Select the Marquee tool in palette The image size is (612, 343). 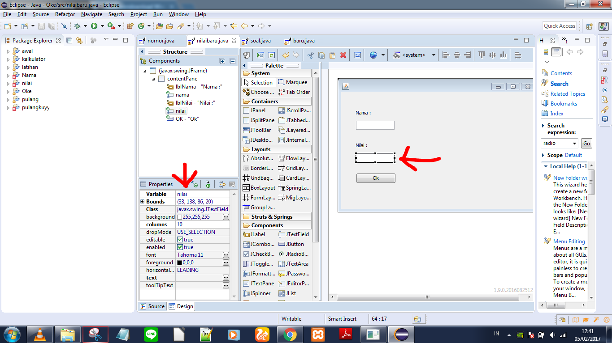(293, 82)
